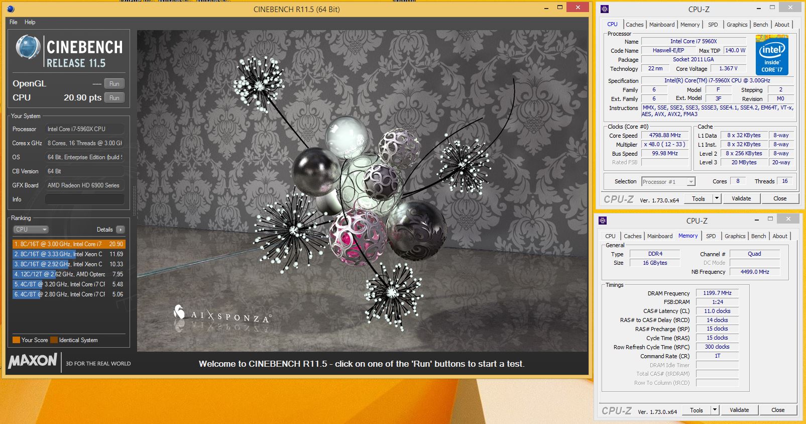Click the NB Frequency value 4499.0 MHz

[x=755, y=272]
